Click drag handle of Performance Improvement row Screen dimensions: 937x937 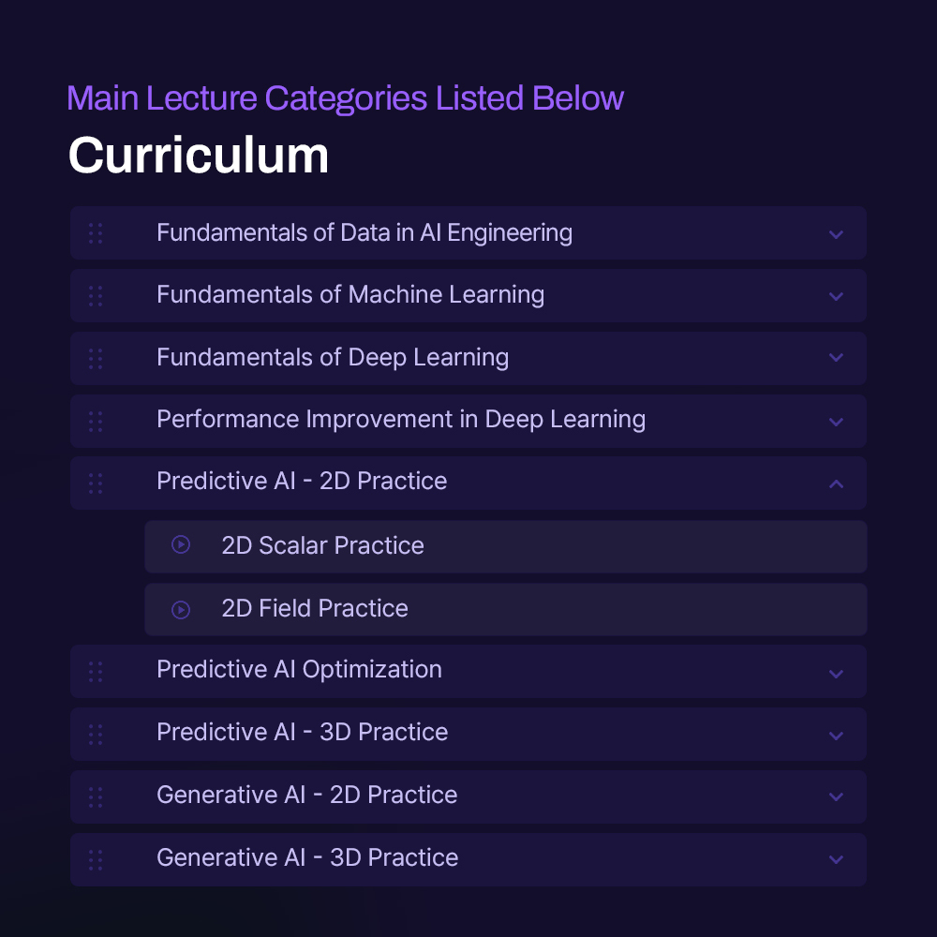(96, 422)
